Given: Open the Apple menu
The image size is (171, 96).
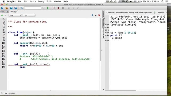Looking at the screenshot, I should [3, 1].
